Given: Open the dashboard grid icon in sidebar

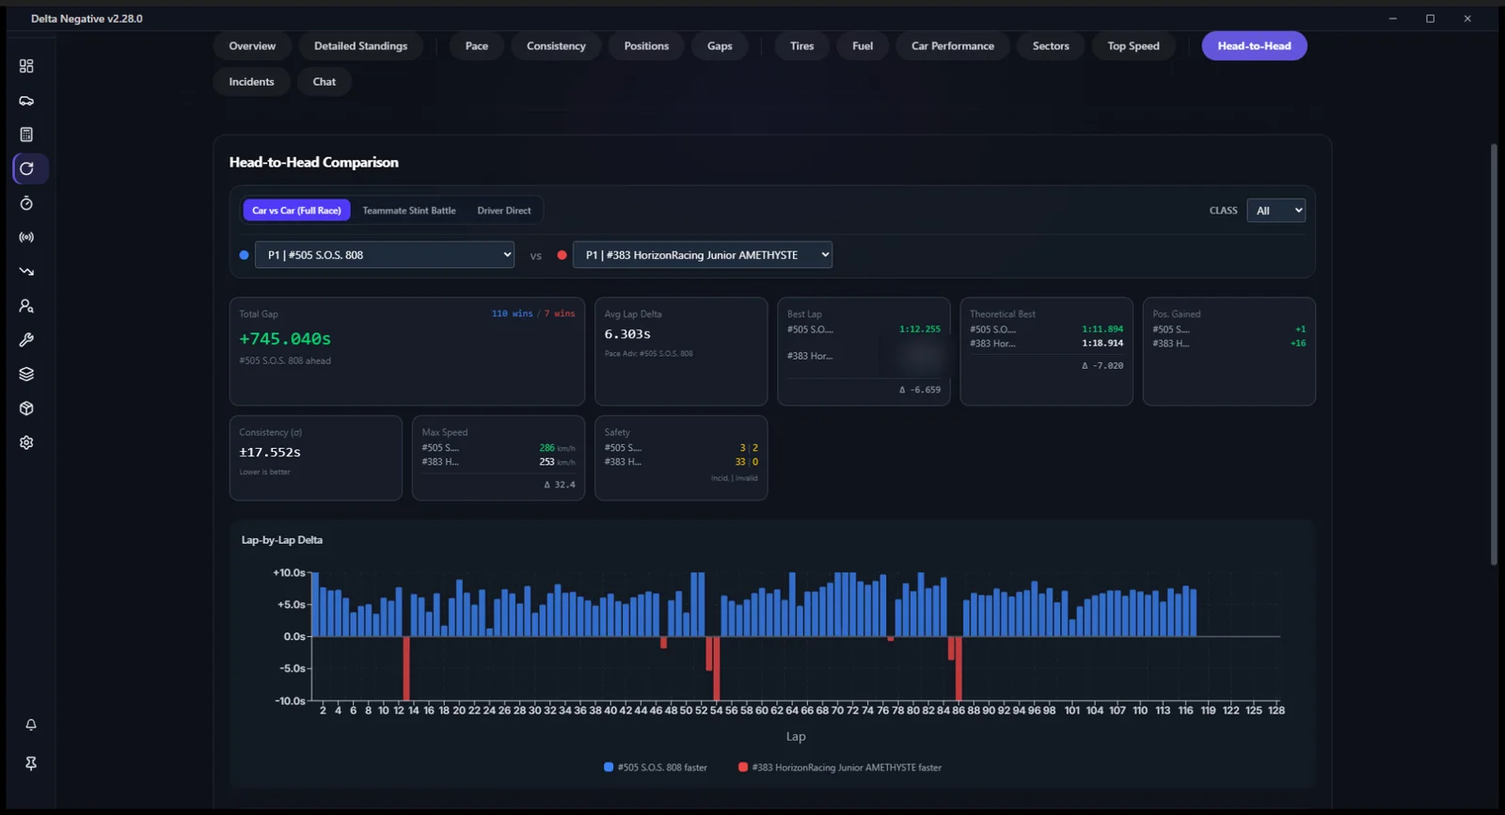Looking at the screenshot, I should (26, 66).
